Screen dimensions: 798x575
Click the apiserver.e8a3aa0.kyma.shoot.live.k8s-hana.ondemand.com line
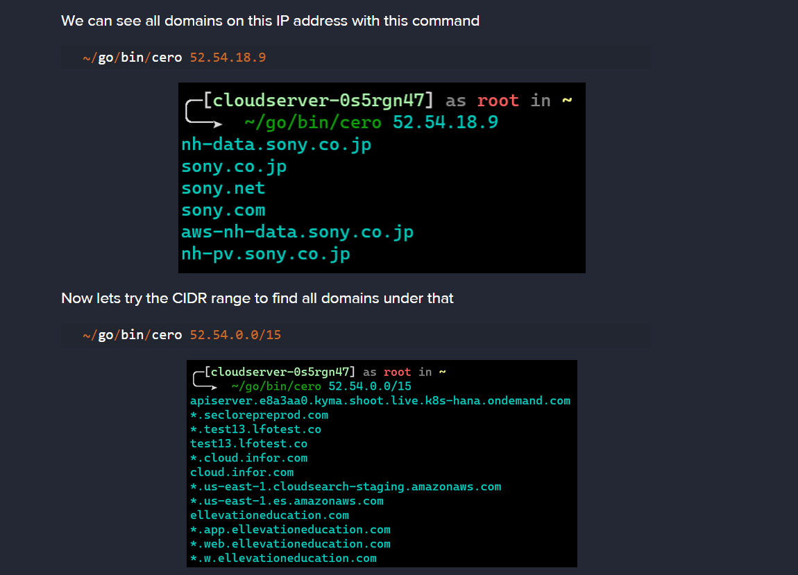pos(380,401)
